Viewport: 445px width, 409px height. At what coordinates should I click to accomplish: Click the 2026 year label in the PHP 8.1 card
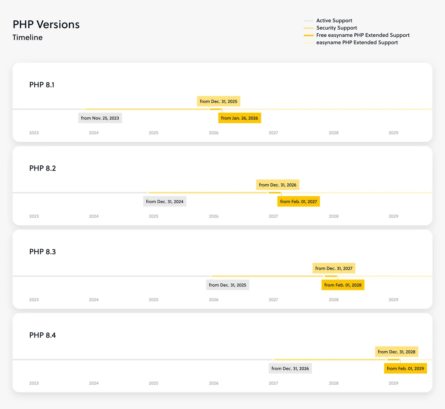tap(214, 133)
